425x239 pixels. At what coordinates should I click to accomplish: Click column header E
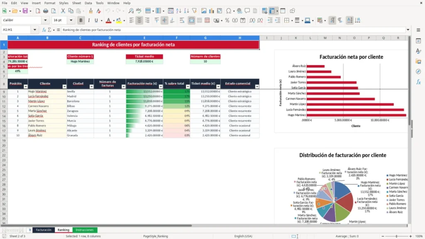[144, 38]
